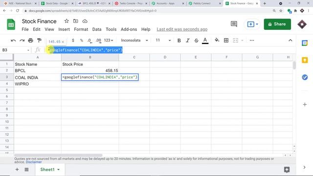Decrease decimal places button
The height and width of the screenshot is (176, 313).
[x=89, y=41]
